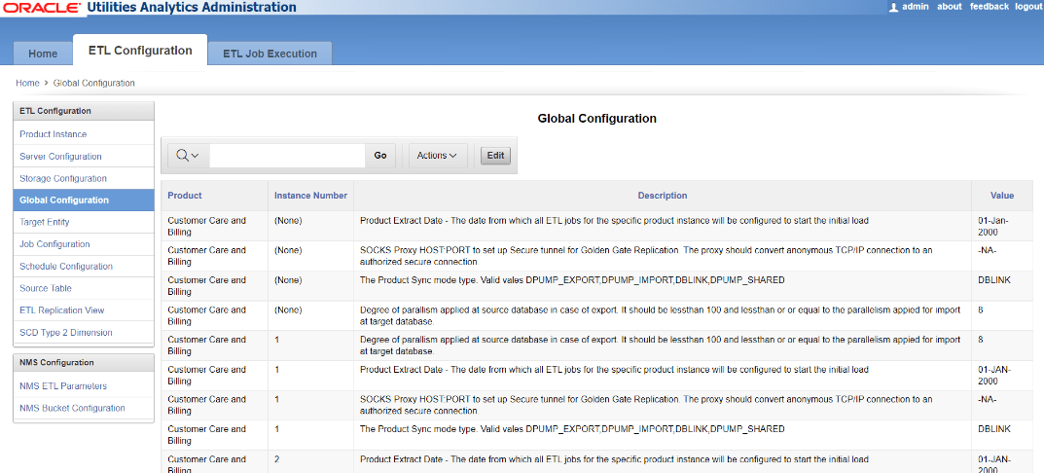The height and width of the screenshot is (473, 1044).
Task: Click the admin user icon
Action: pos(893,7)
